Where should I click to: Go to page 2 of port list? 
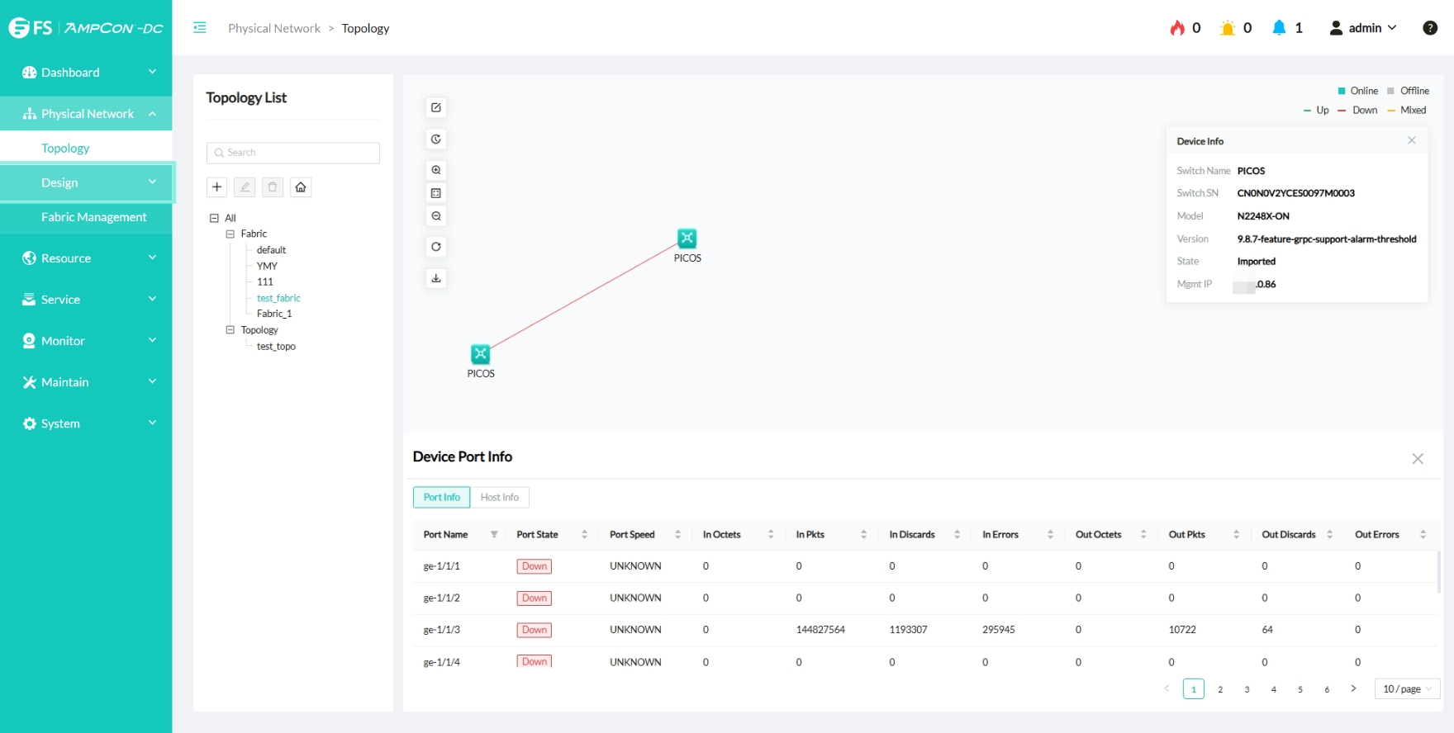pyautogui.click(x=1220, y=689)
